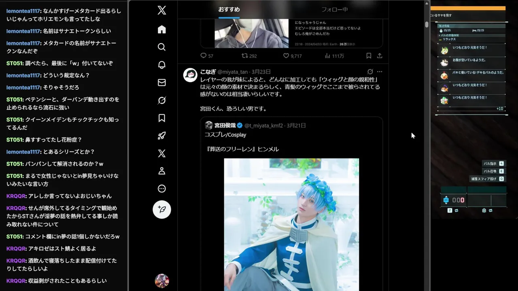
Task: Click lemontea1117's とあるシリーズとか？ chat message
Action: coord(51,152)
